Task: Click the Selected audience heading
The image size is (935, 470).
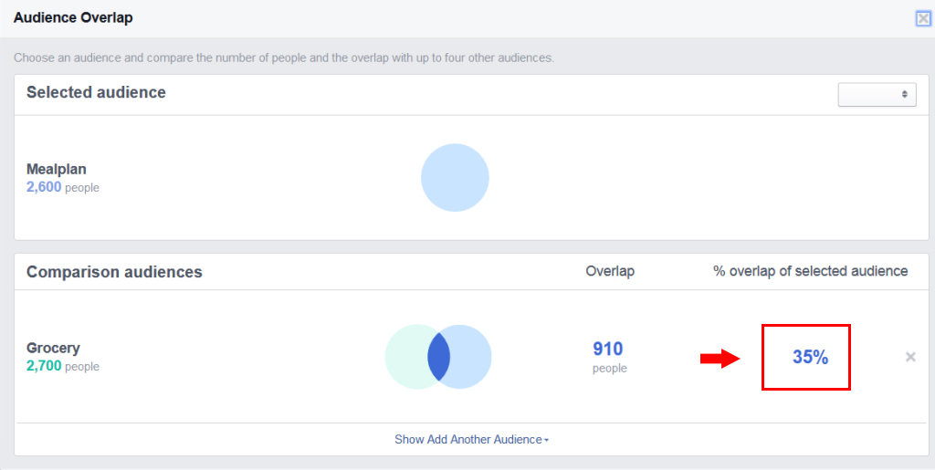Action: pos(96,92)
